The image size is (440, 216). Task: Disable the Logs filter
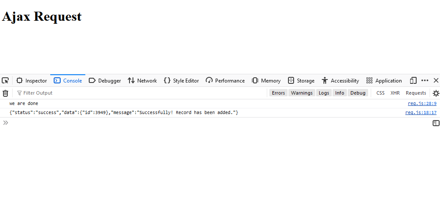pyautogui.click(x=324, y=93)
